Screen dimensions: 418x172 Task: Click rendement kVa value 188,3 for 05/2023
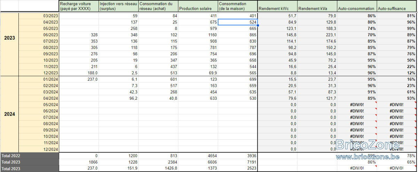(x=317, y=28)
